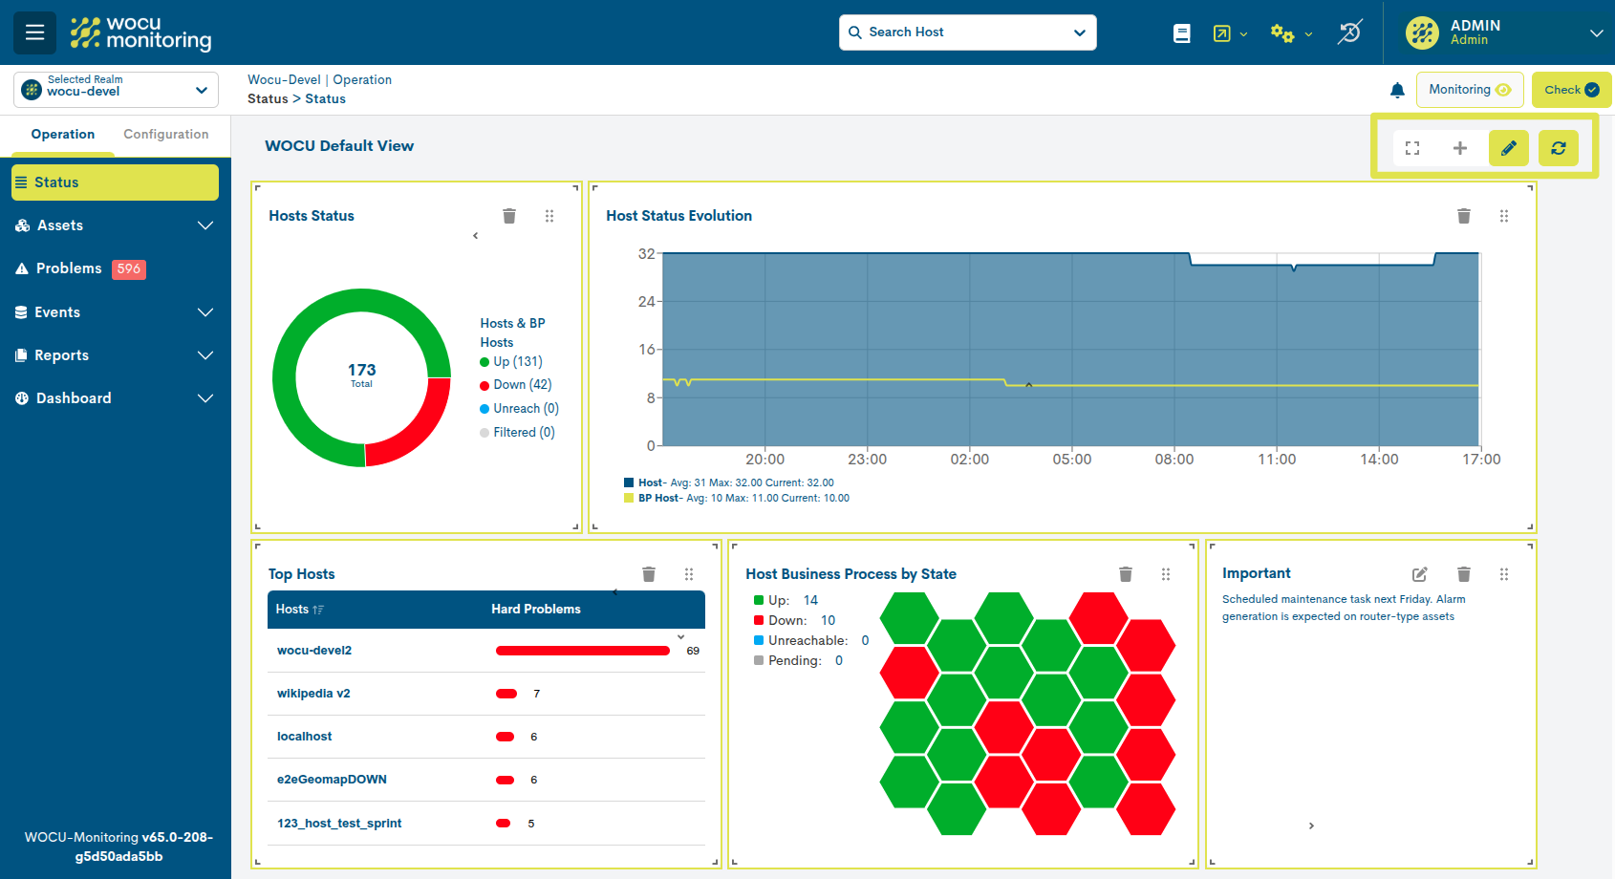Refresh the dashboard view
The image size is (1615, 879).
(x=1558, y=148)
